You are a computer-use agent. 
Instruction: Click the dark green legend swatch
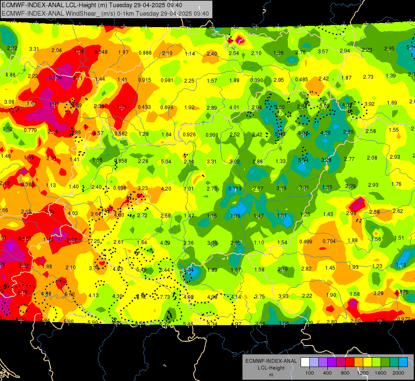click(385, 362)
